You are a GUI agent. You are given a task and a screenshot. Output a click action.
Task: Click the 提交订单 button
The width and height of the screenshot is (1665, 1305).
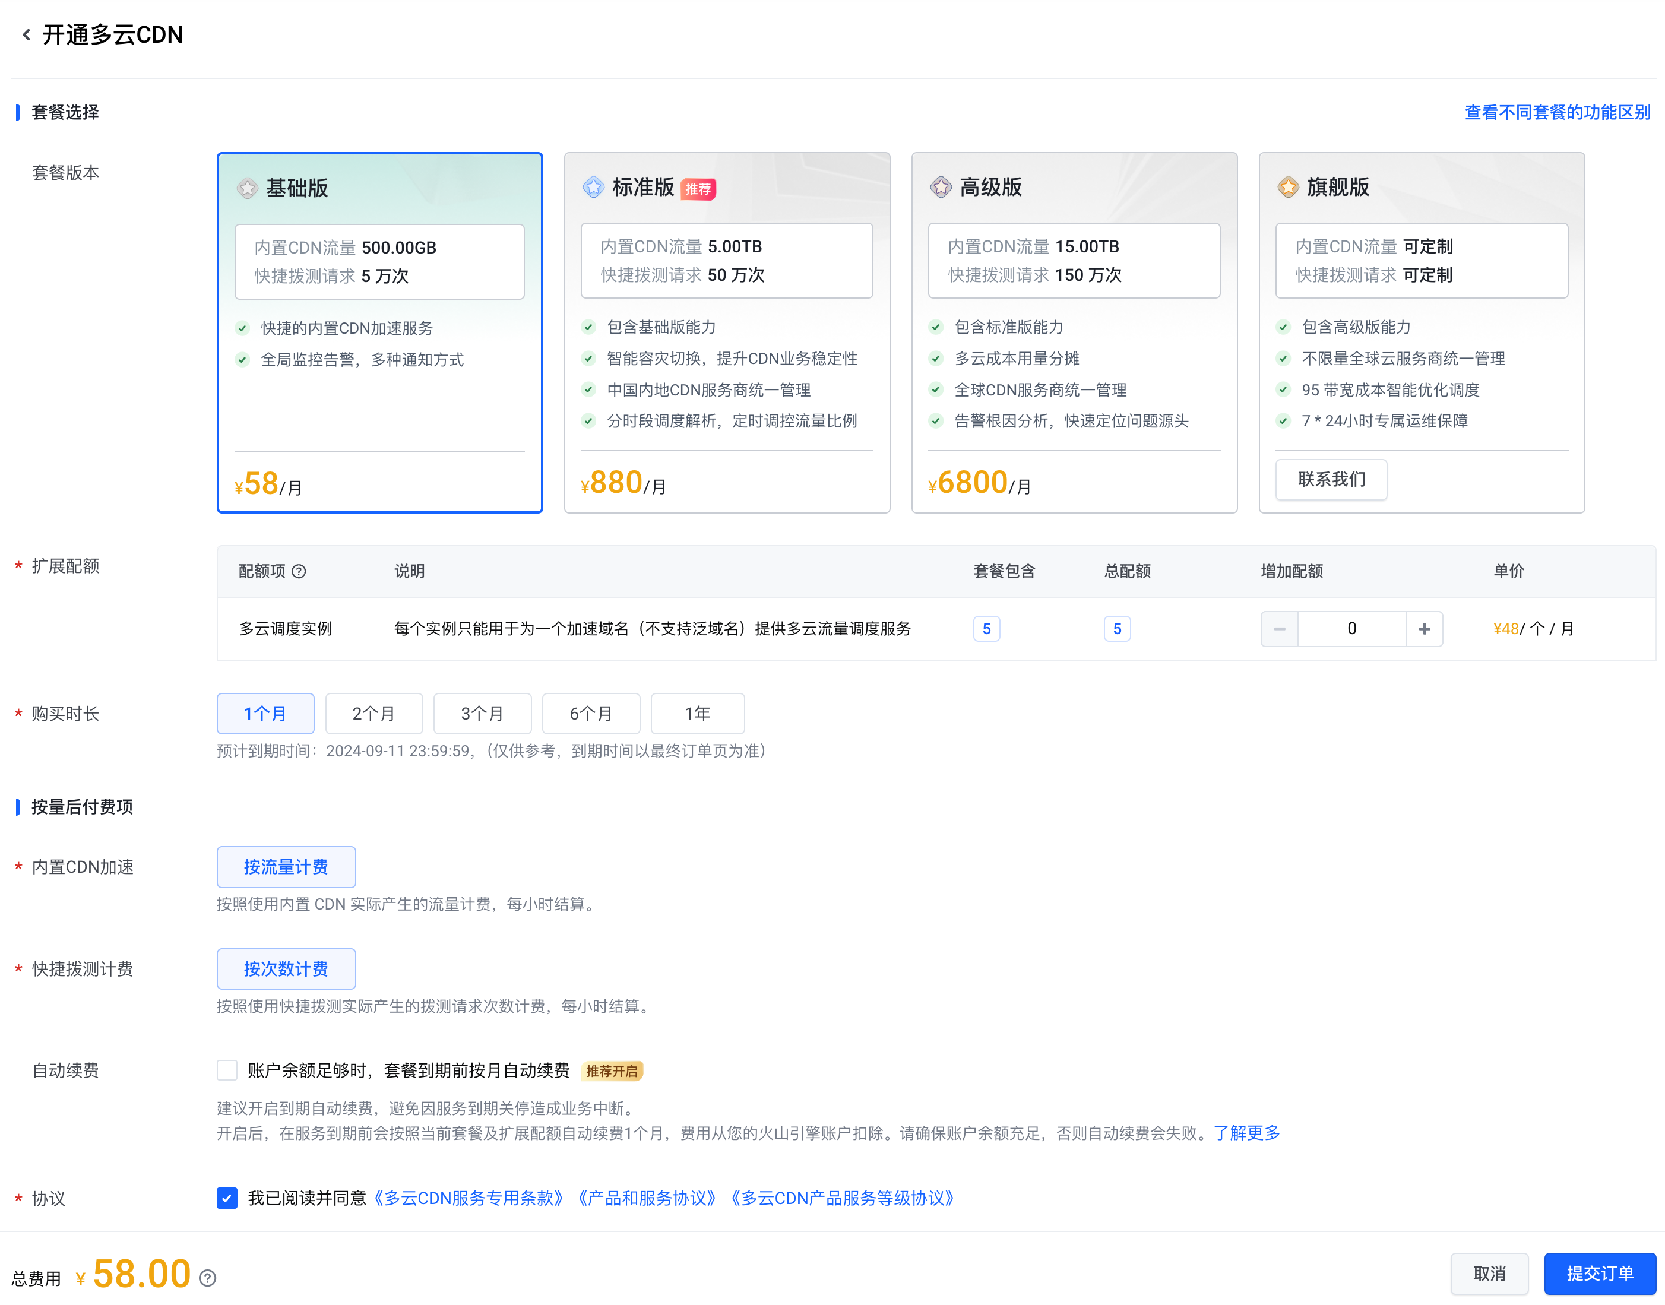coord(1599,1274)
